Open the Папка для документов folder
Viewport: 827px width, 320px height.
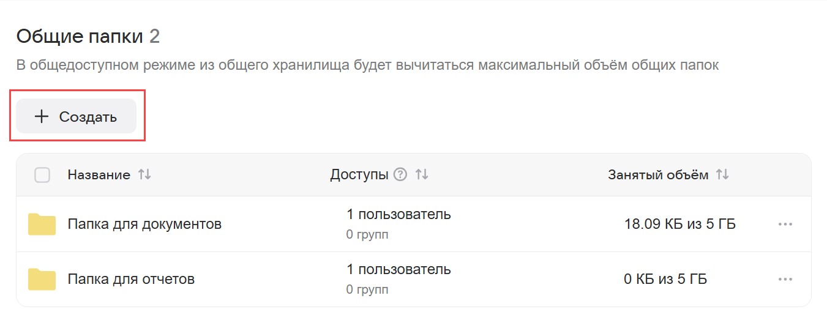coord(144,225)
